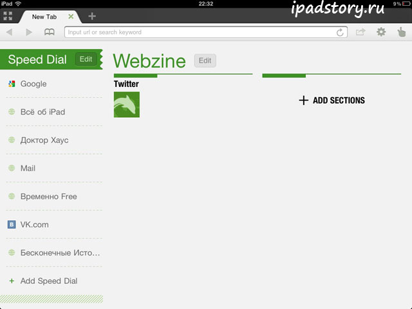Activate the gesture hand icon
This screenshot has height=309, width=412.
(401, 32)
